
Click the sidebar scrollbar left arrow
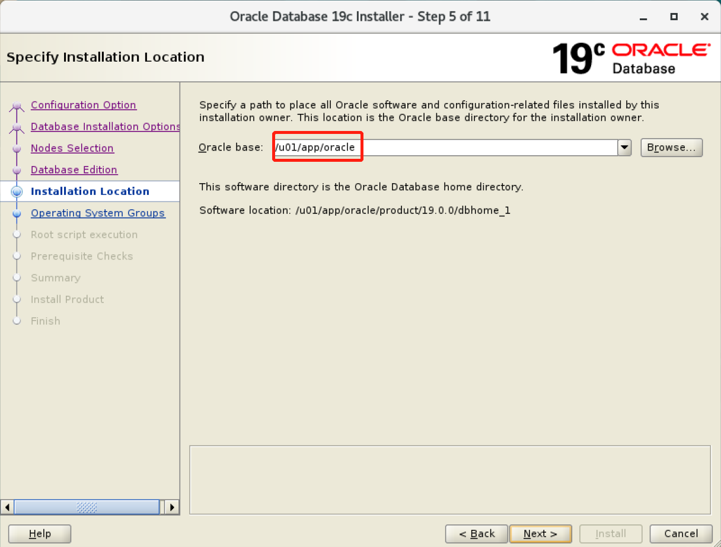(x=7, y=507)
